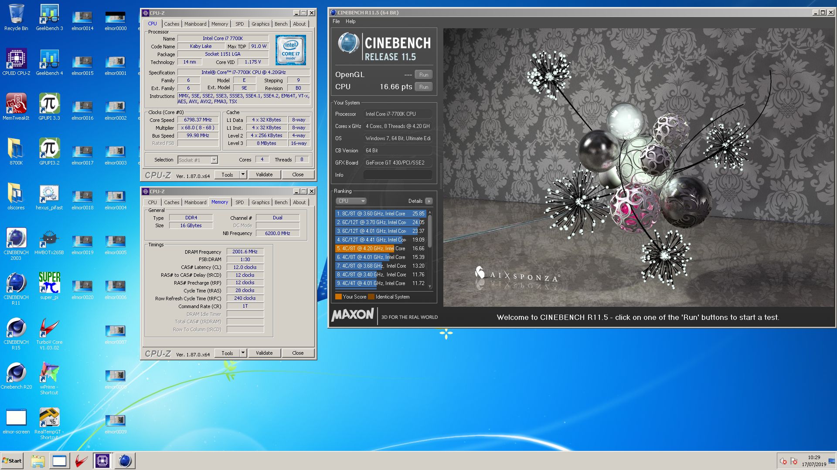Screen dimensions: 837x470
Task: Open elmor0019 screenshot file
Action: click(82, 244)
